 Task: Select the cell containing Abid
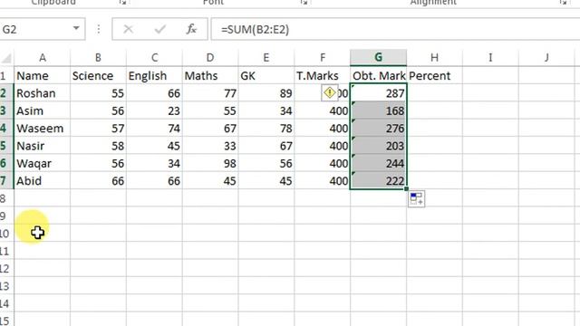[43, 181]
